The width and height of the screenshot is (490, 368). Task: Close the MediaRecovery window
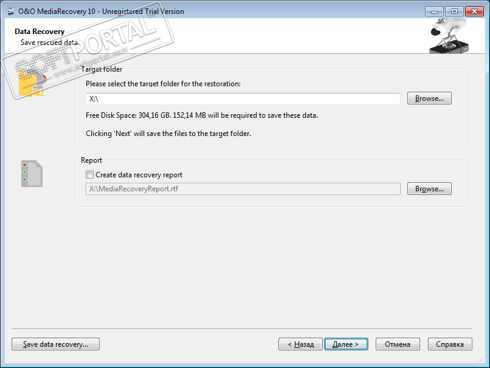click(x=474, y=11)
